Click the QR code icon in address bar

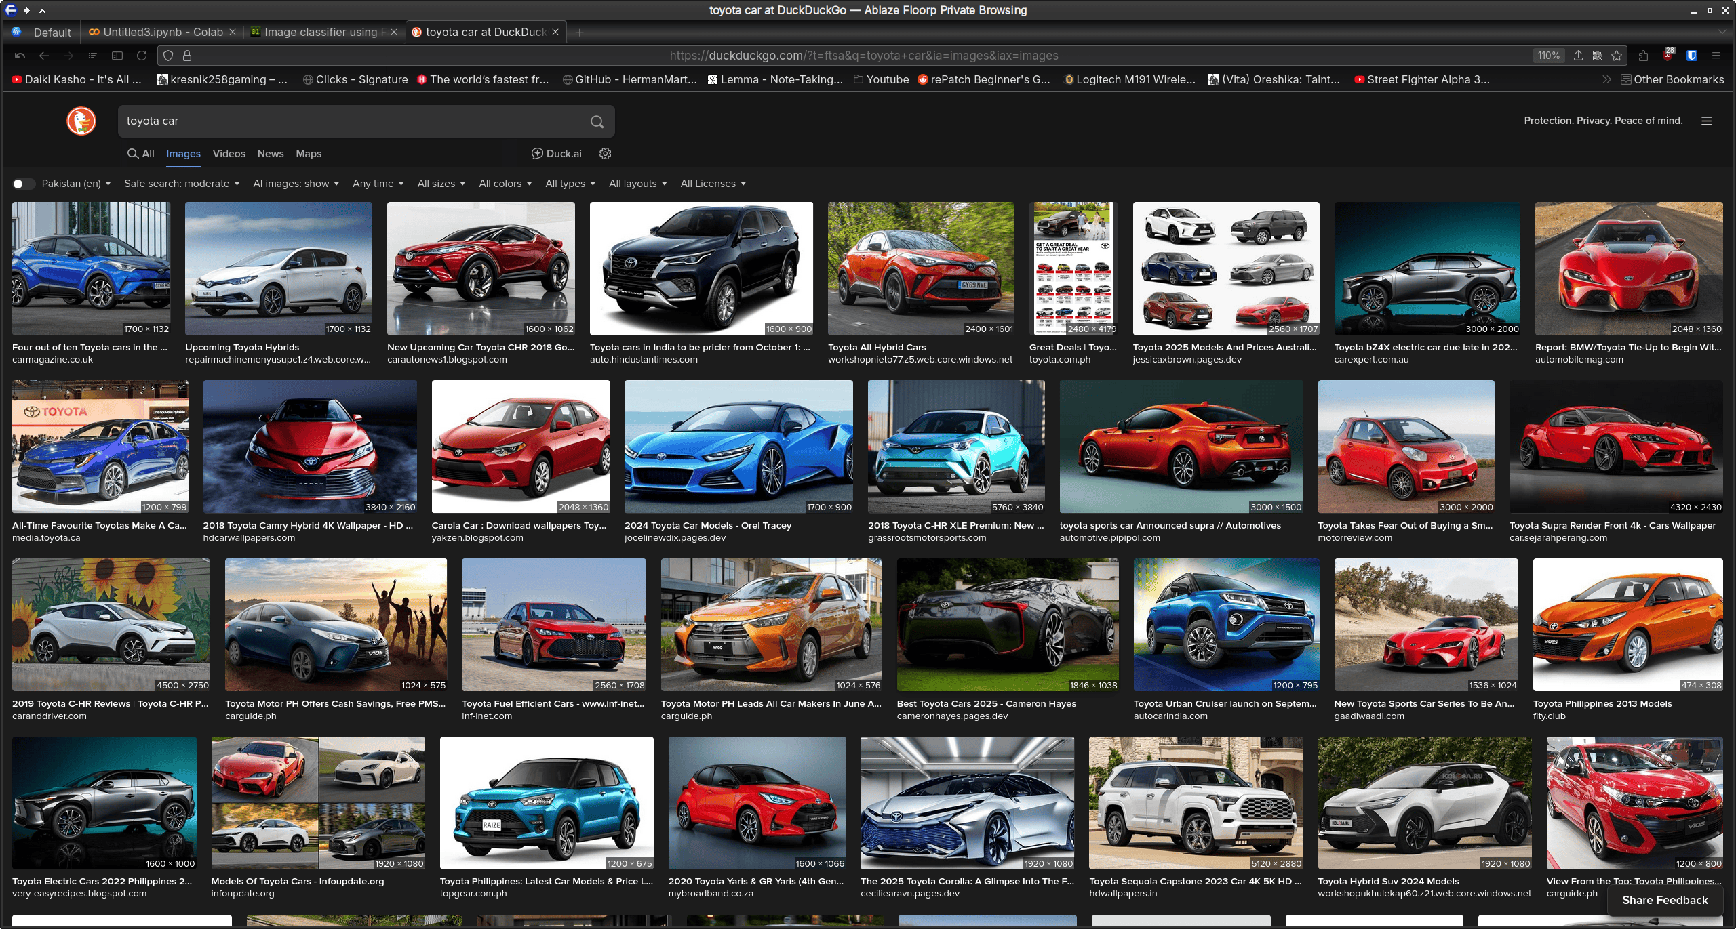click(x=1598, y=56)
